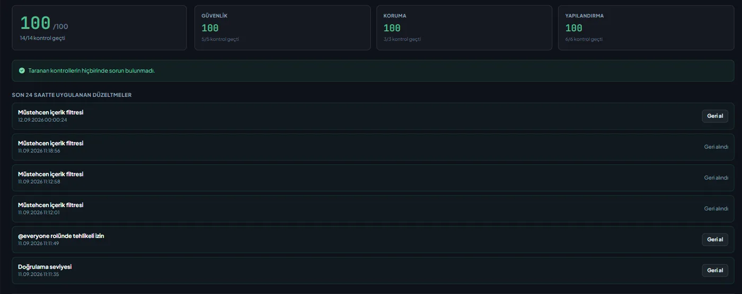
Task: Open the Müstehcen içerik filtresi entry from 11:18:56
Action: (x=373, y=147)
